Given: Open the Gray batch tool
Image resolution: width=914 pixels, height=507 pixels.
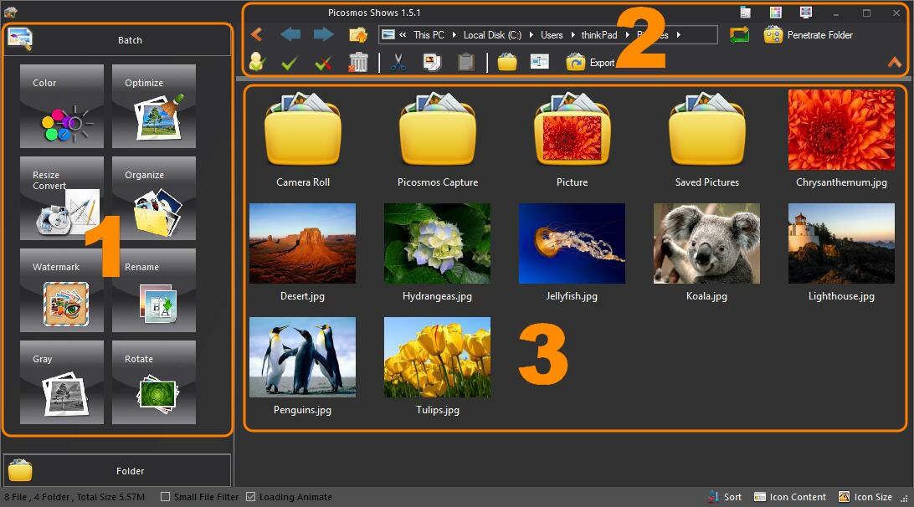Looking at the screenshot, I should [62, 382].
